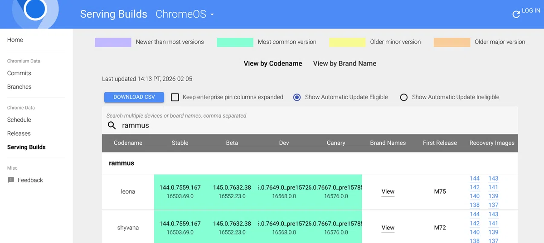Open leona recovery image 138
The height and width of the screenshot is (243, 544).
click(475, 205)
